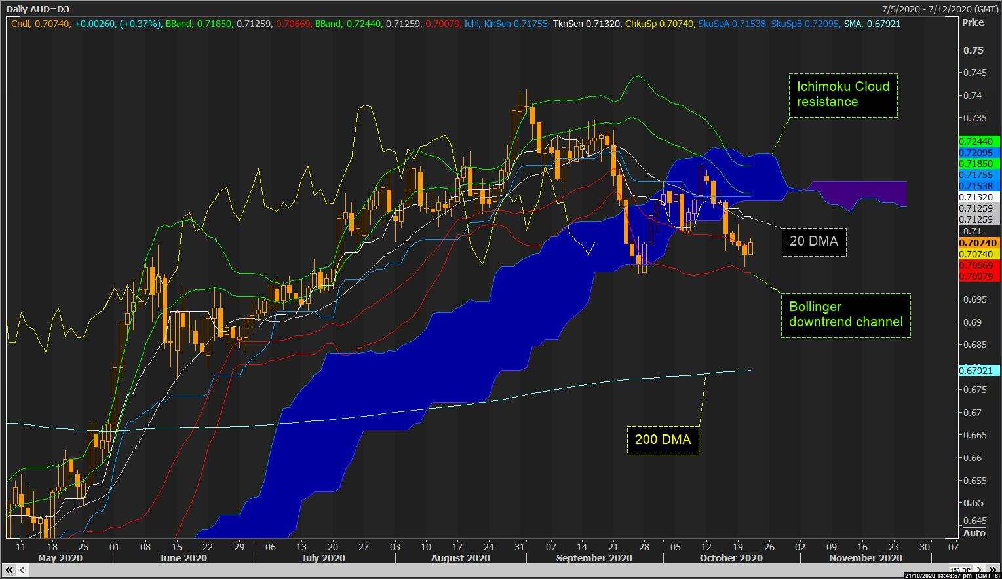Click the 7/5/2020 - 7/12/2020 date range
Screen dimensions: 1002x579
click(x=938, y=9)
